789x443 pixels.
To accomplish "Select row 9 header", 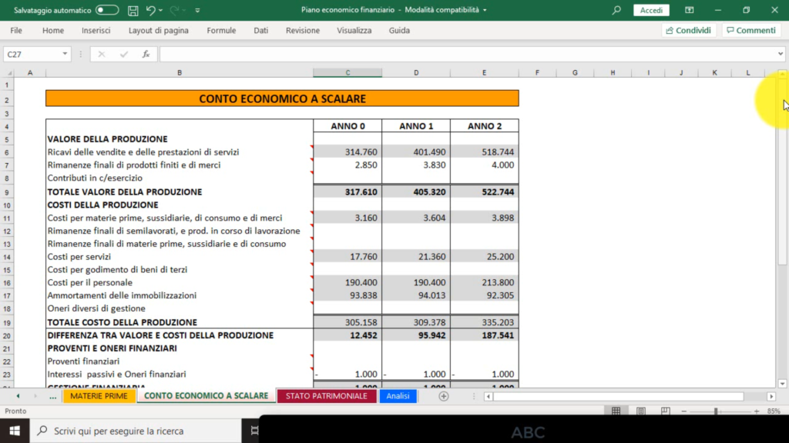I will [x=7, y=192].
